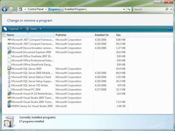Refresh the Installed Programs view
Image resolution: width=175 pixels, height=131 pixels.
(x=129, y=9)
